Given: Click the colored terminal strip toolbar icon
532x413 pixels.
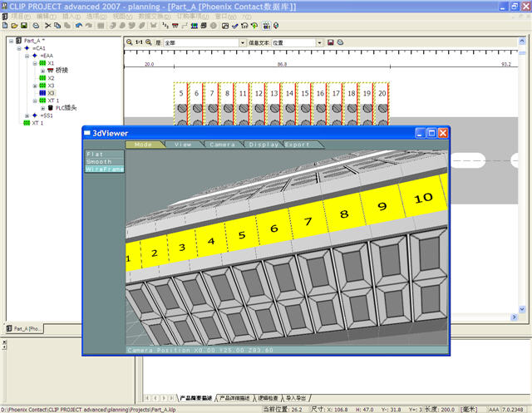Looking at the screenshot, I should [194, 26].
